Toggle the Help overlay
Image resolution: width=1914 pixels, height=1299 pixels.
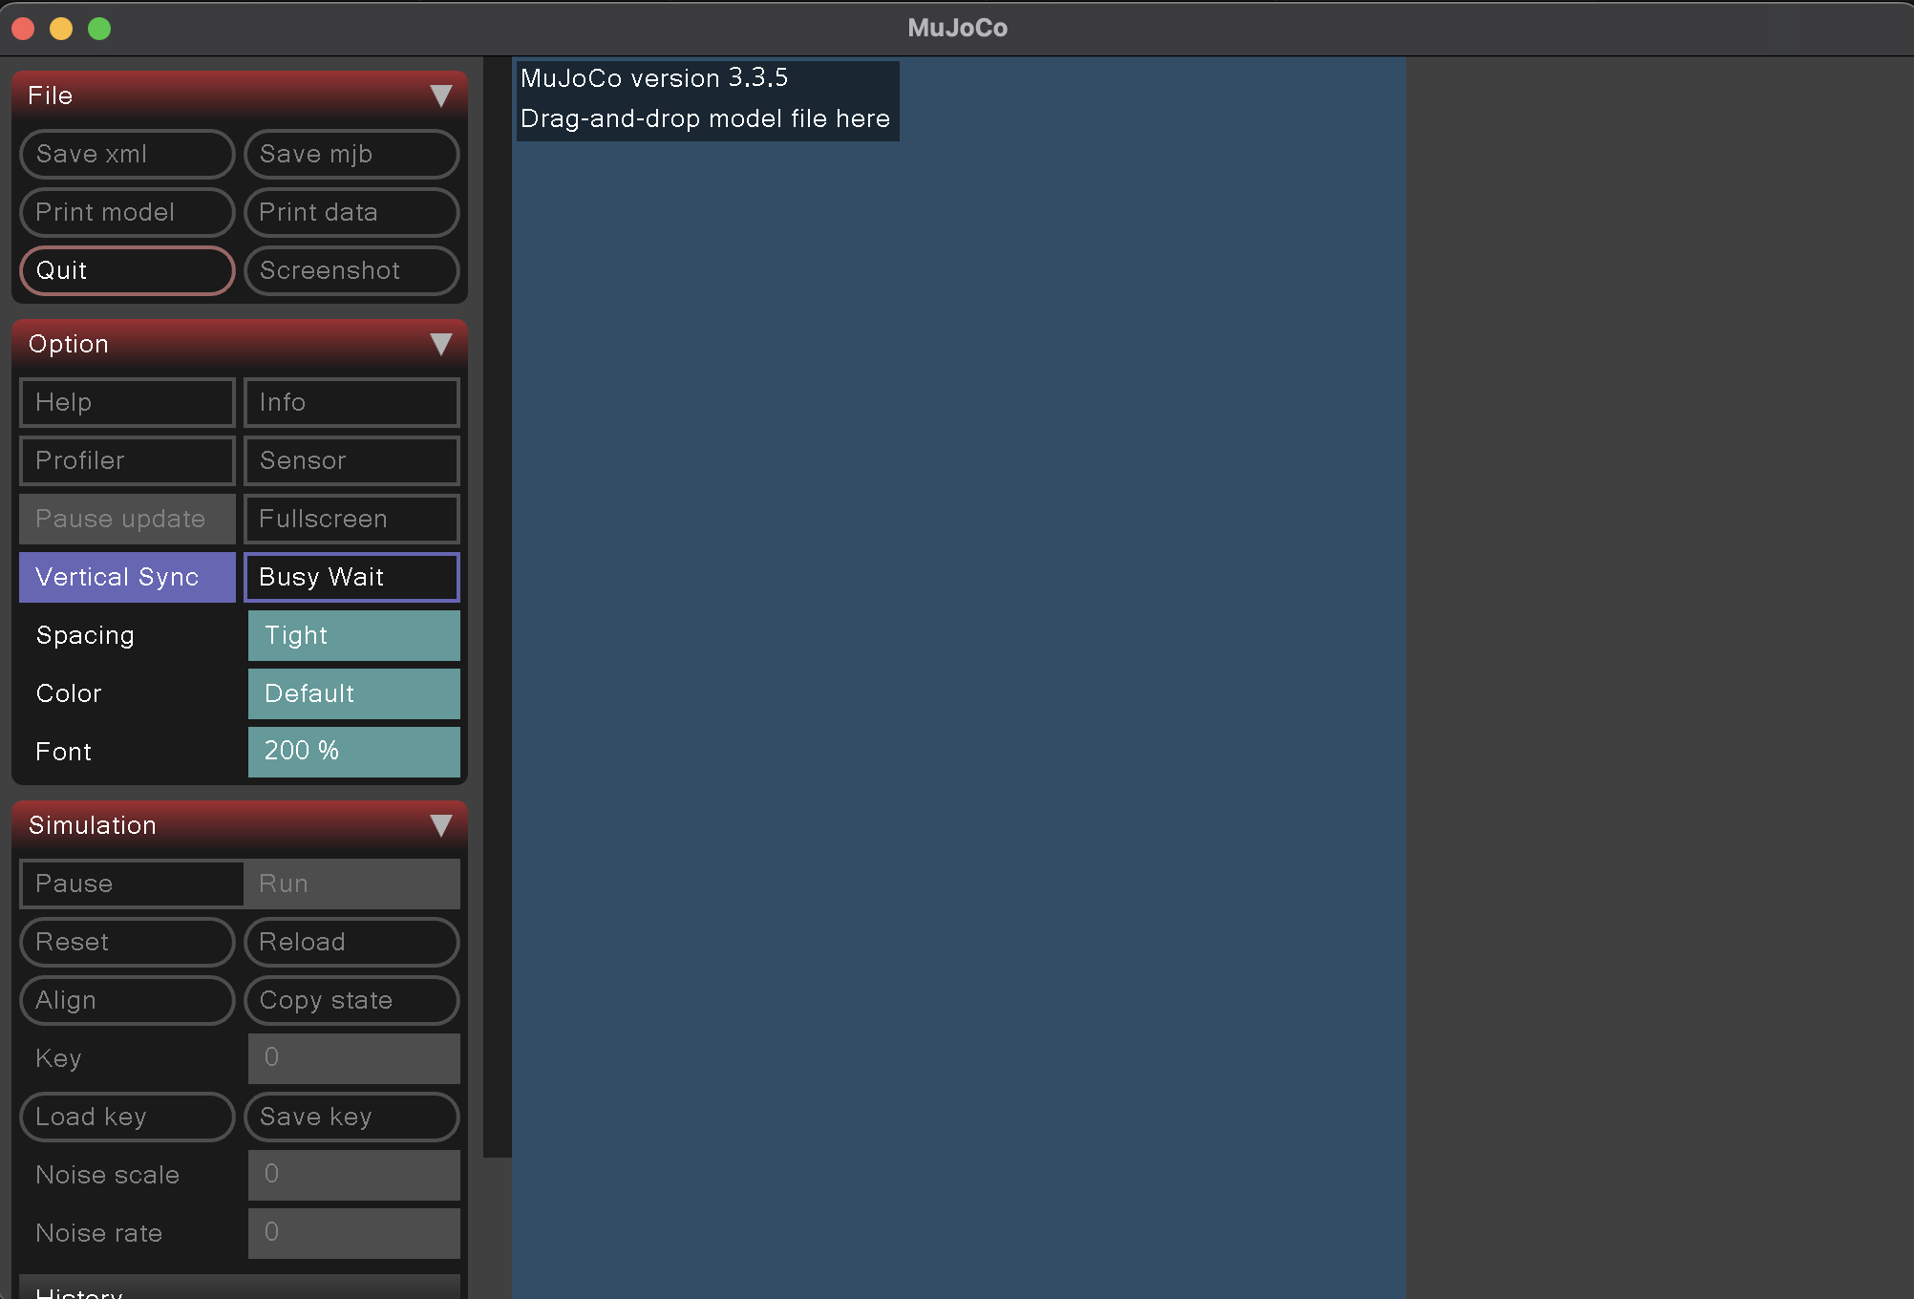(127, 402)
